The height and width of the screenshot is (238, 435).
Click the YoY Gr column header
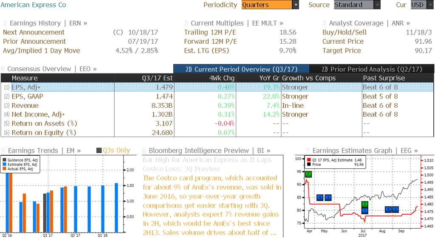[x=259, y=78]
